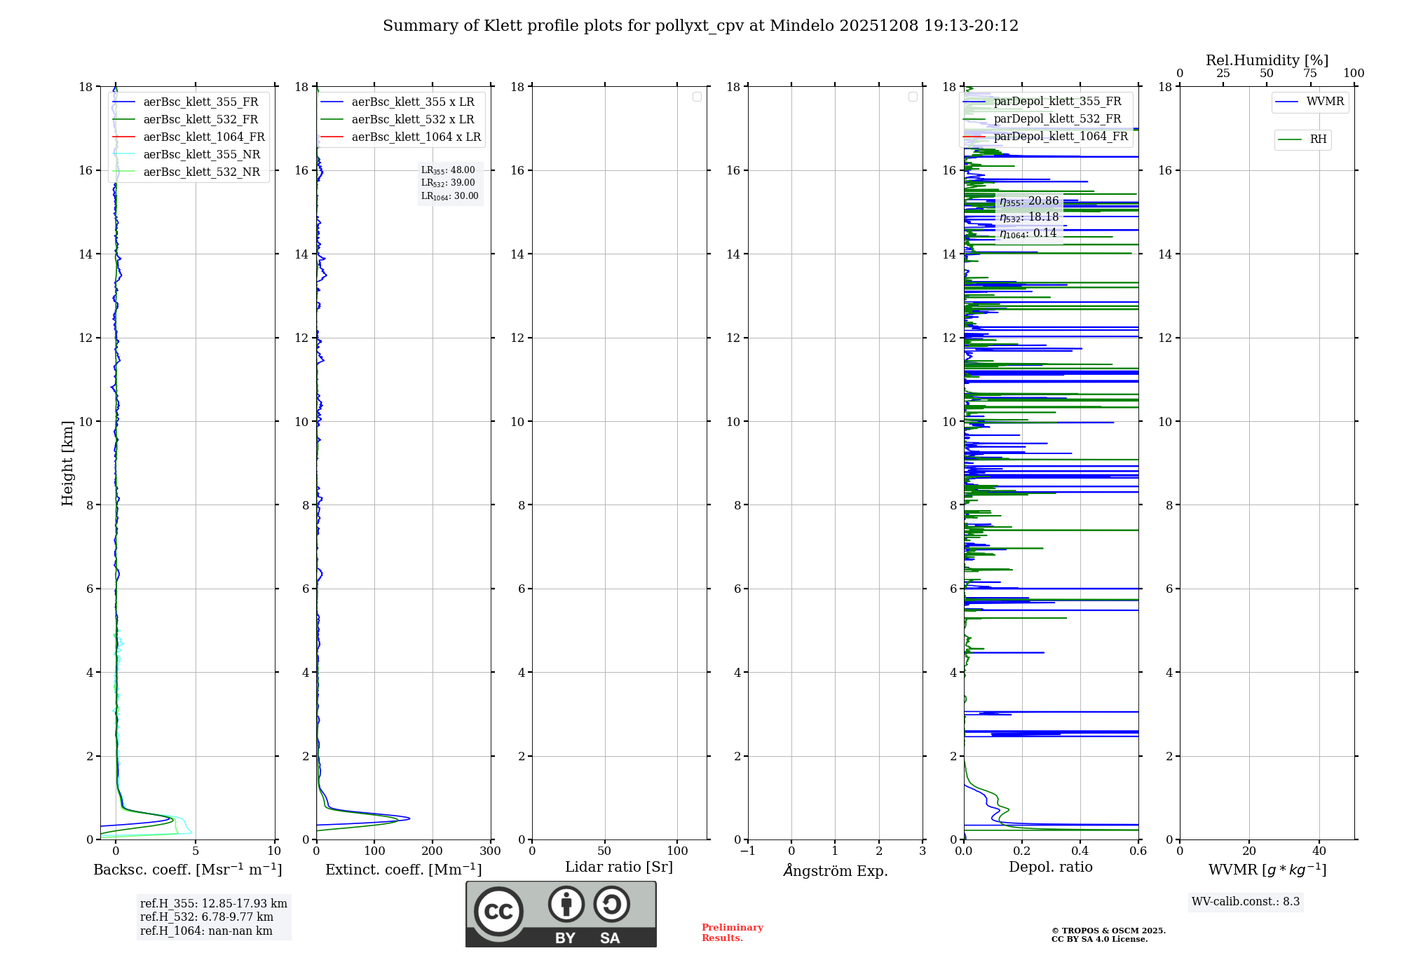The width and height of the screenshot is (1402, 953).
Task: Click the η355 20.86 annotation
Action: tap(1029, 202)
